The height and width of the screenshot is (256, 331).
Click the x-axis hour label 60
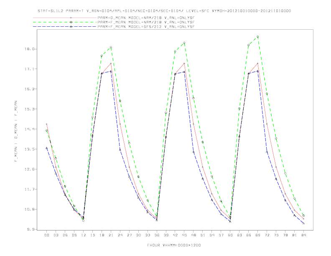230,235
